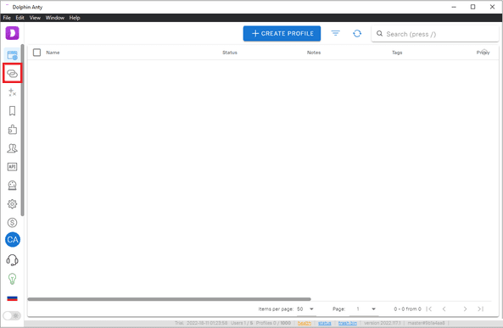Open the billing dollar-sign section
Viewport: 503px width, 328px height.
point(12,223)
